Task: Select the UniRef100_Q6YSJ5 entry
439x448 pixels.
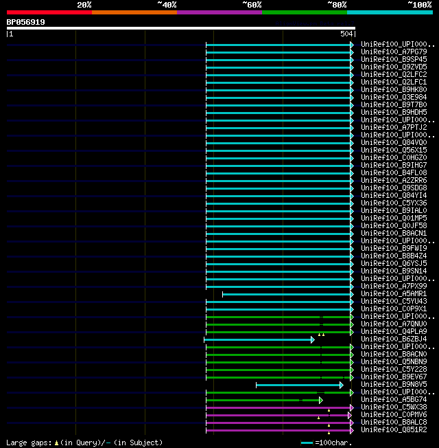Action: 394,264
